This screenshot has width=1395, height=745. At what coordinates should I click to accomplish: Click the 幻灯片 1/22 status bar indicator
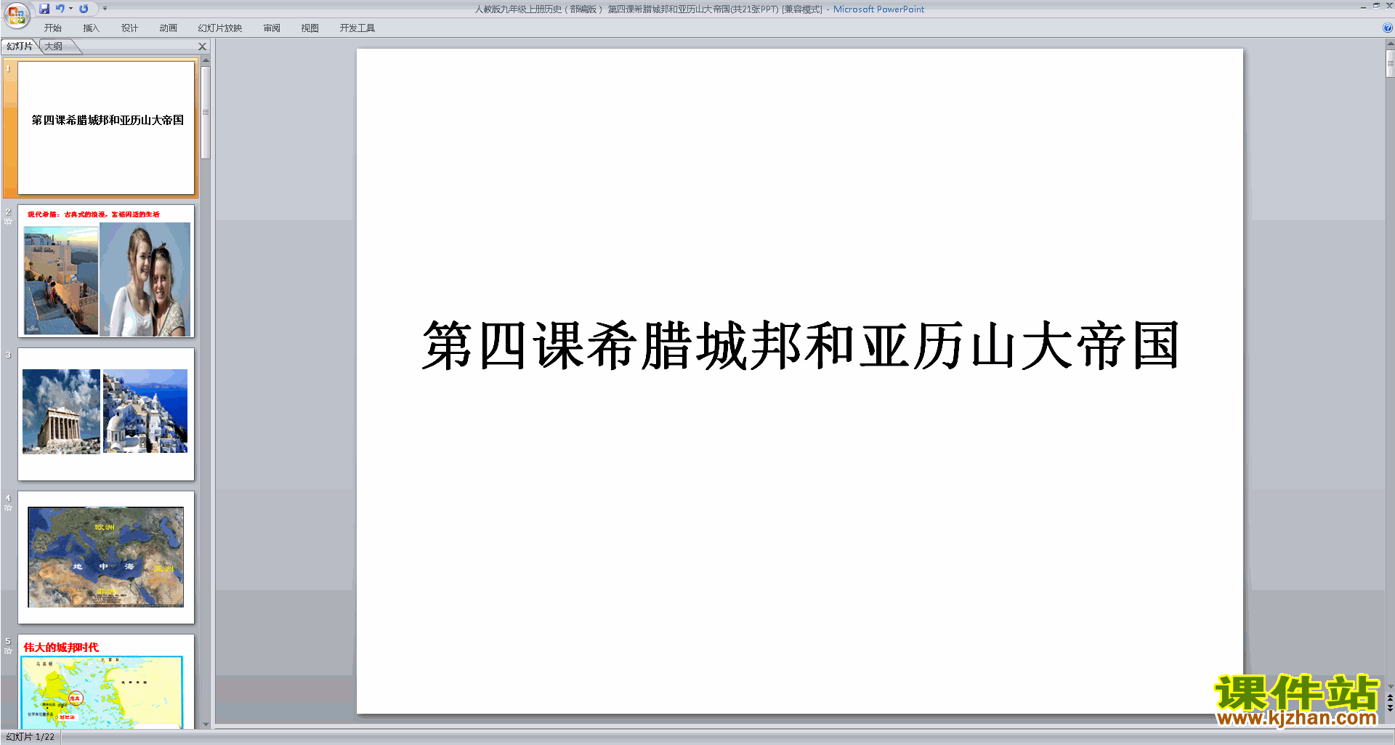point(31,737)
